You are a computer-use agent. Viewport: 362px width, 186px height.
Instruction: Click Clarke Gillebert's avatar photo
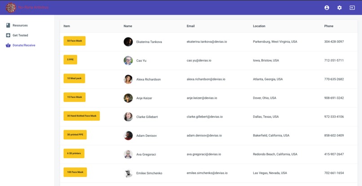128,117
